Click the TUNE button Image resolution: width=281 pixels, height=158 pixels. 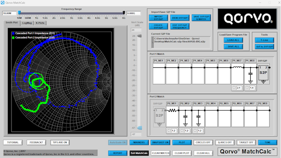tap(268, 142)
